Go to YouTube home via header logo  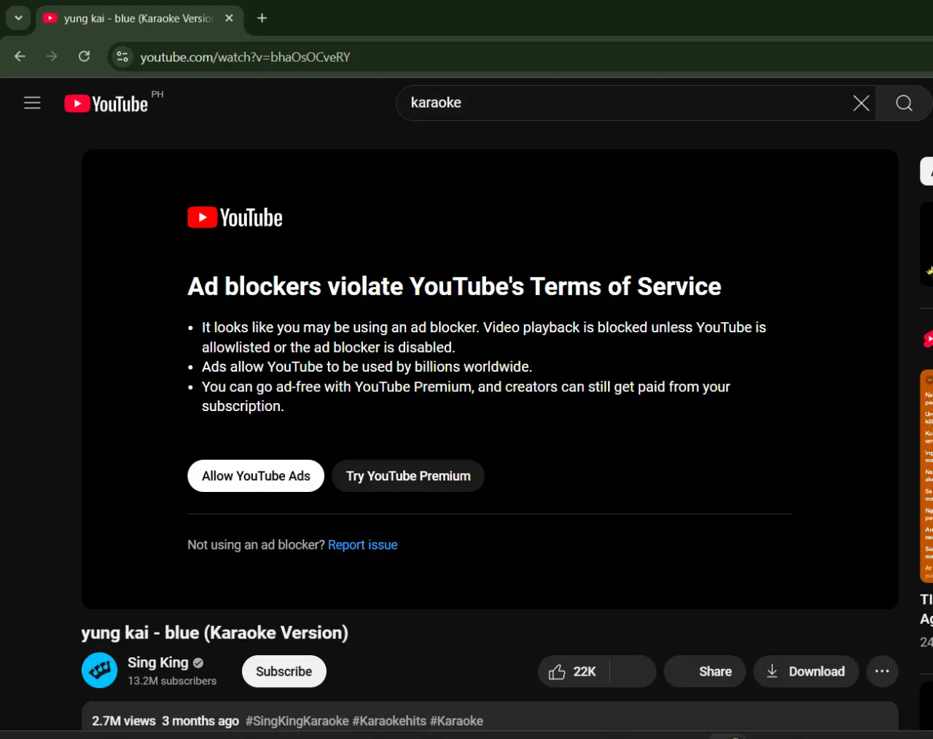pos(106,103)
